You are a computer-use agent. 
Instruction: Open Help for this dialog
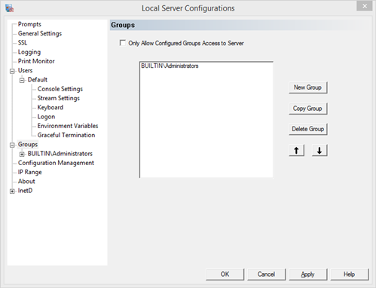tap(350, 274)
